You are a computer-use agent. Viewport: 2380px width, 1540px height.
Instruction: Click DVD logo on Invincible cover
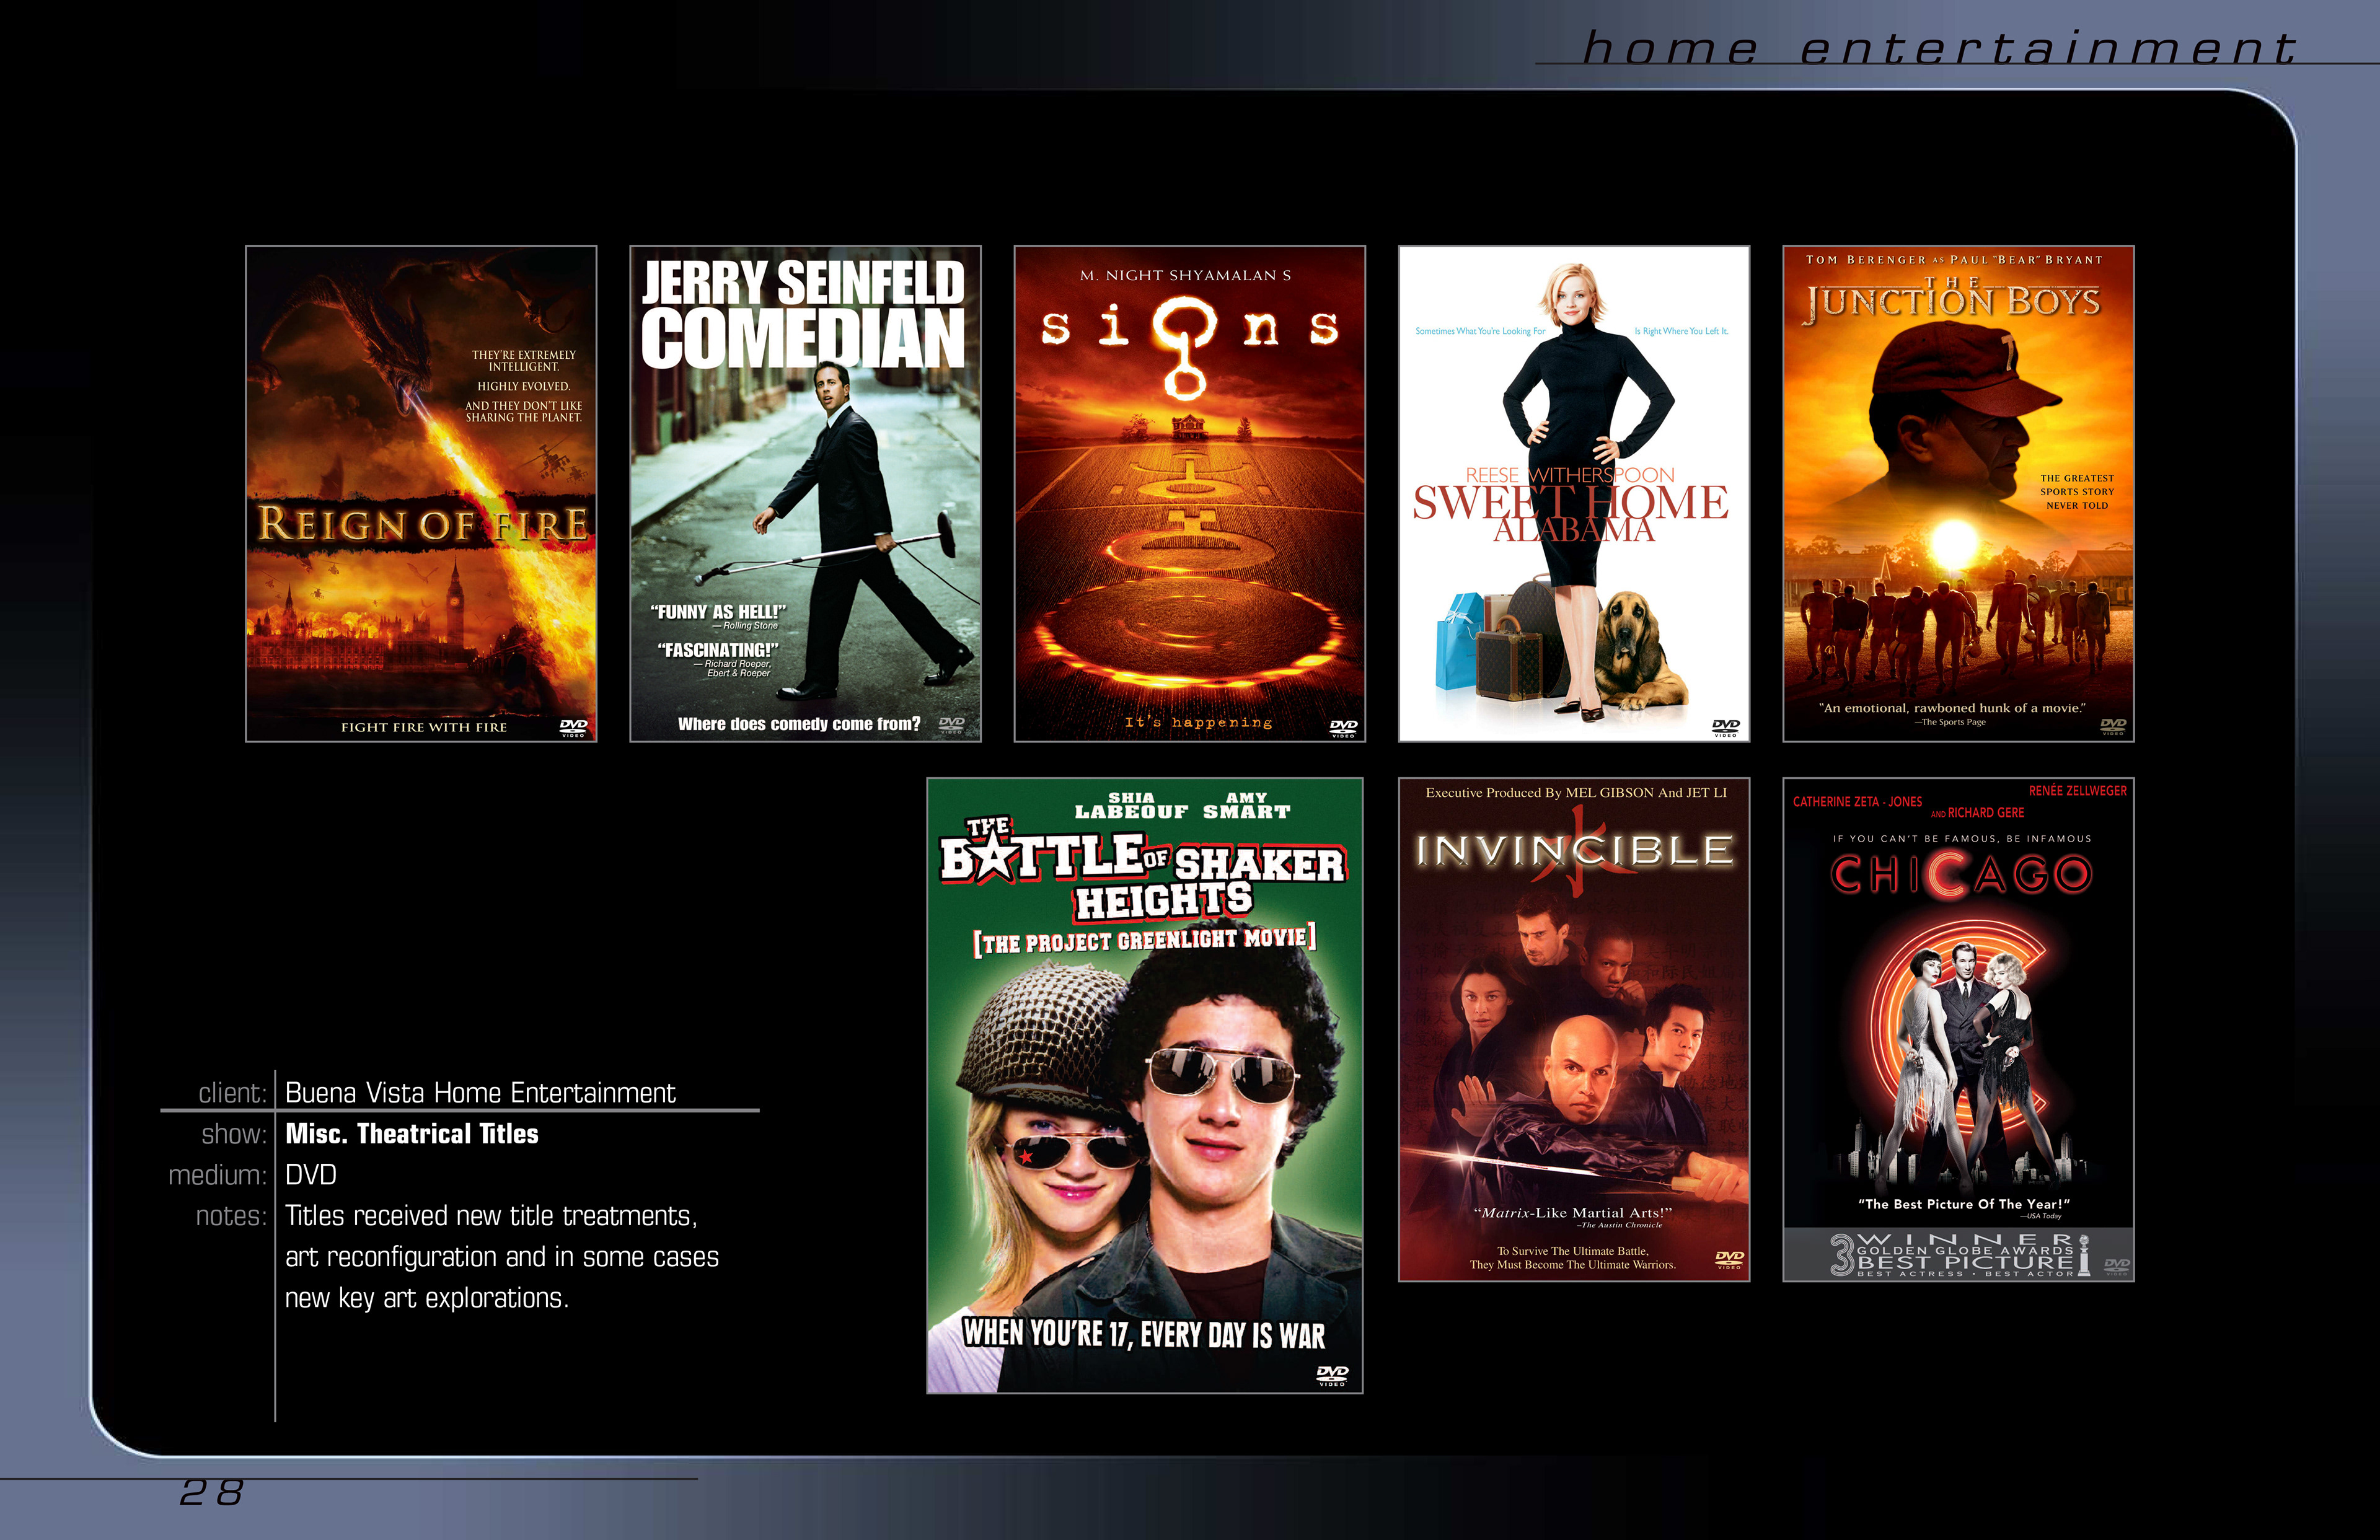pos(1729,1259)
